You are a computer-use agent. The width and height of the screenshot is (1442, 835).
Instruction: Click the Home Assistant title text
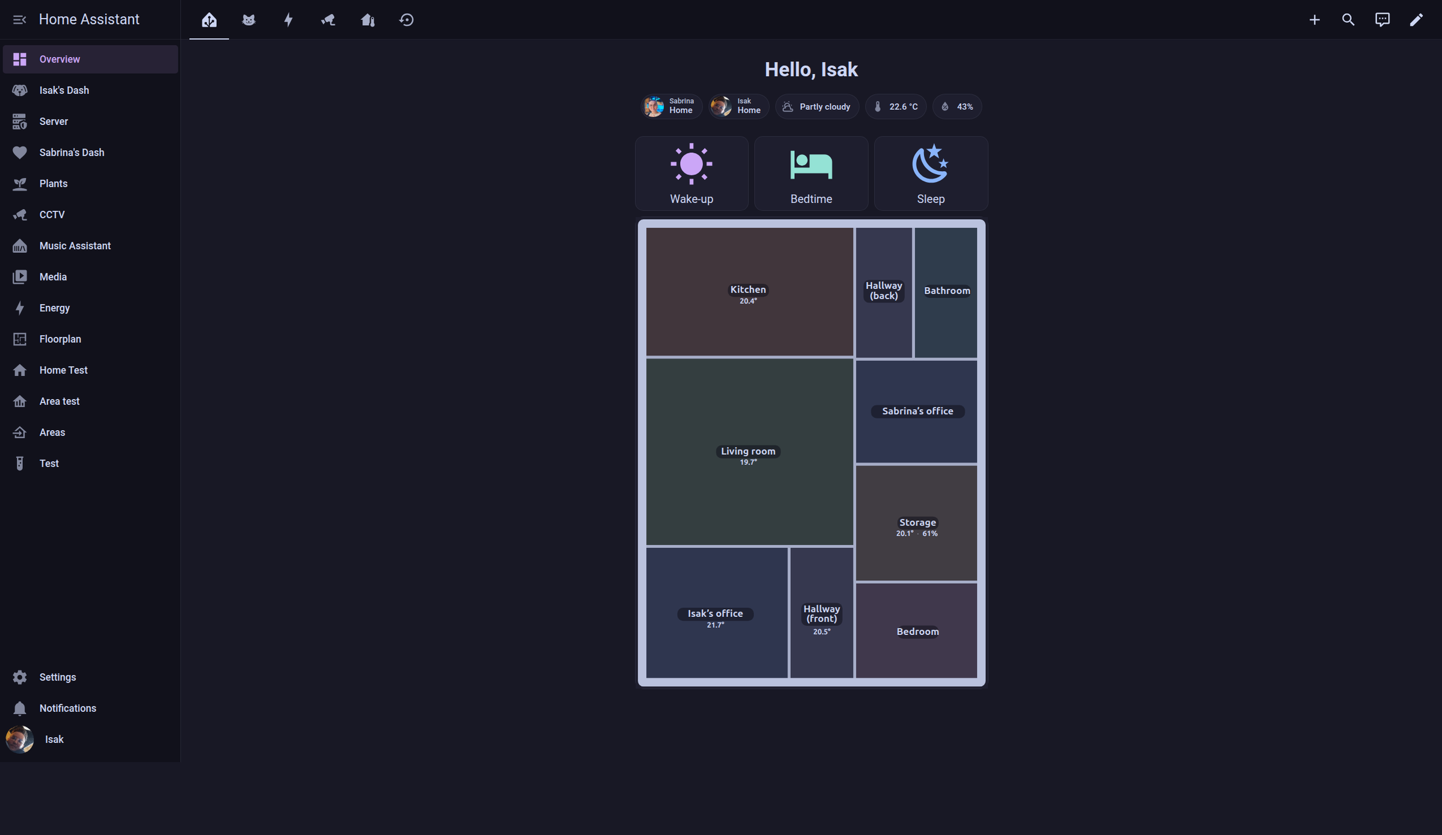[89, 19]
